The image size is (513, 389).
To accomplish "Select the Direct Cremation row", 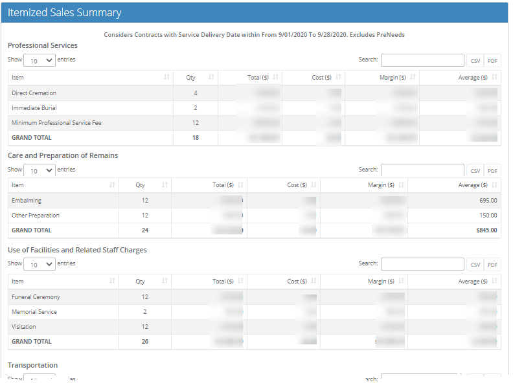I will [x=255, y=93].
